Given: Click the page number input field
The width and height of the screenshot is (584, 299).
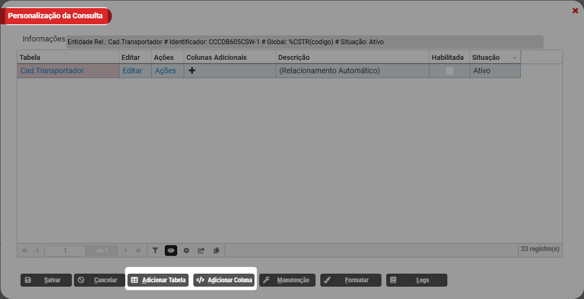Looking at the screenshot, I should coord(65,251).
